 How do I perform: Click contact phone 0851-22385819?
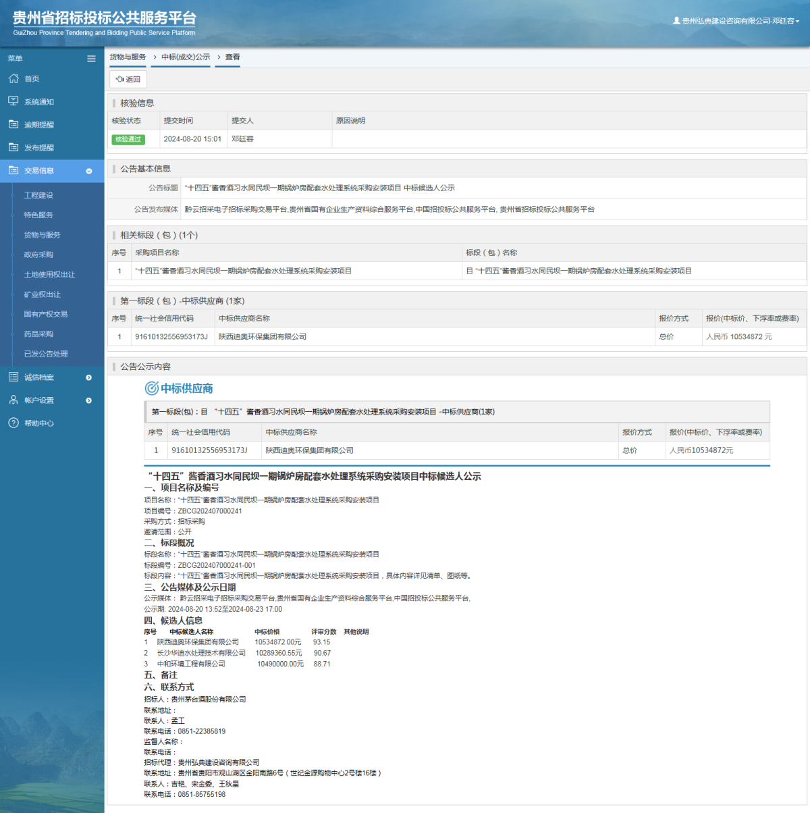click(x=202, y=731)
